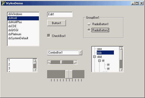Select tree node ddd
The image size is (145, 98).
click(99, 57)
